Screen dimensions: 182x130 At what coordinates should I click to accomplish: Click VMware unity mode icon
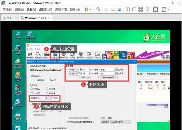click(x=147, y=9)
